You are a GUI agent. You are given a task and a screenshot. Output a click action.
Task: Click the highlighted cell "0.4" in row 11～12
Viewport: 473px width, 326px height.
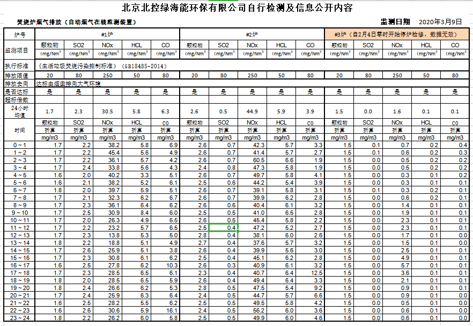point(223,228)
